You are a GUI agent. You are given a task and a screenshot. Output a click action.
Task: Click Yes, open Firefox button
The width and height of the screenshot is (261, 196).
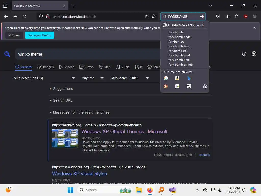point(40,35)
